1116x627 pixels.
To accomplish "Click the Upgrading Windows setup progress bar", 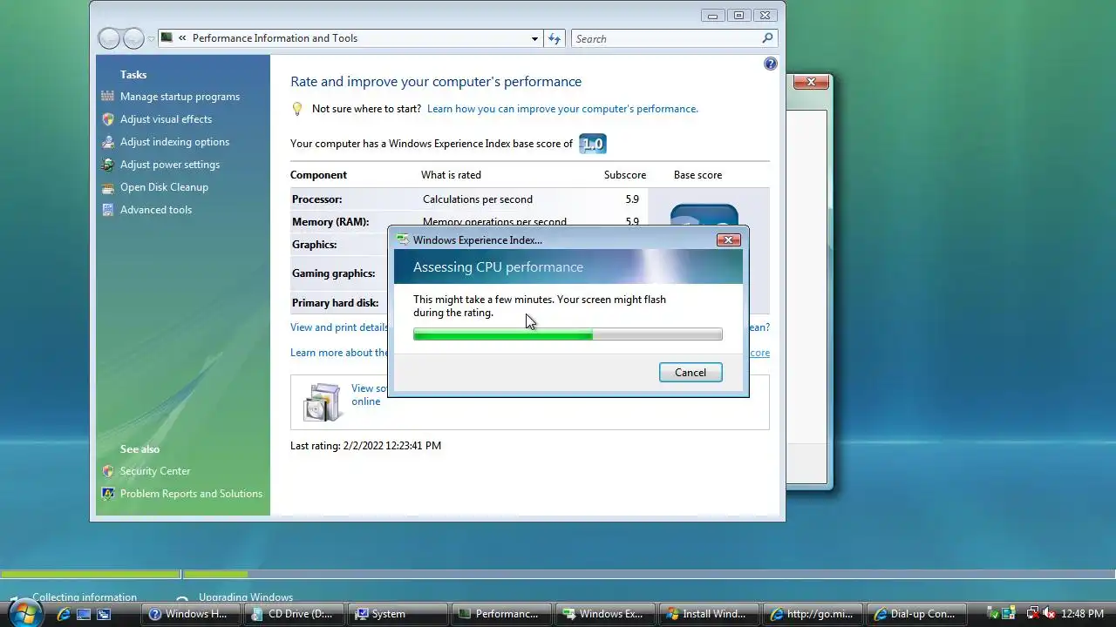I will click(649, 575).
